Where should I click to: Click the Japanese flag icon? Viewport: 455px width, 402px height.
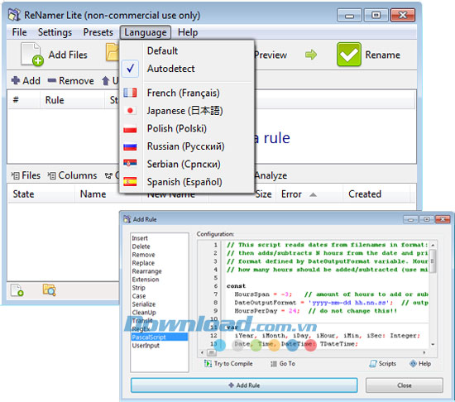tap(130, 111)
